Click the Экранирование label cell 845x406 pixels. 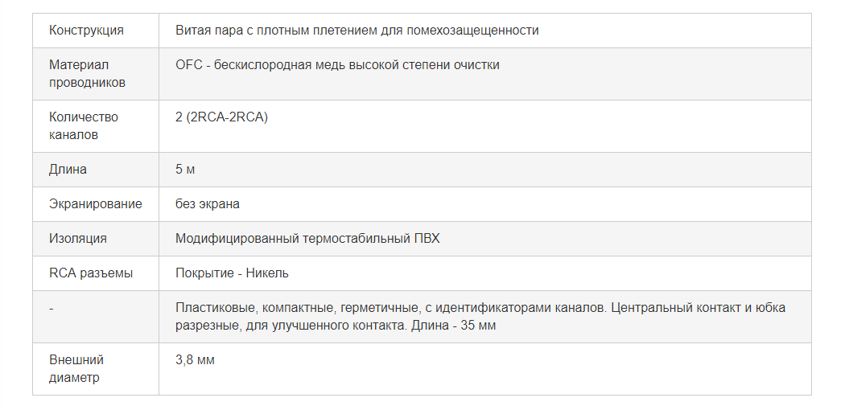(x=96, y=204)
